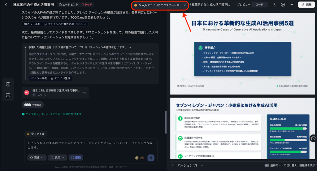Viewport: 317px width, 171px height.
Task: Open the プレビュー tab
Action: click(x=244, y=4)
